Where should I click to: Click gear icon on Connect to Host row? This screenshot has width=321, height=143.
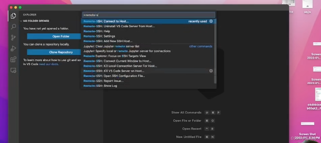211,21
